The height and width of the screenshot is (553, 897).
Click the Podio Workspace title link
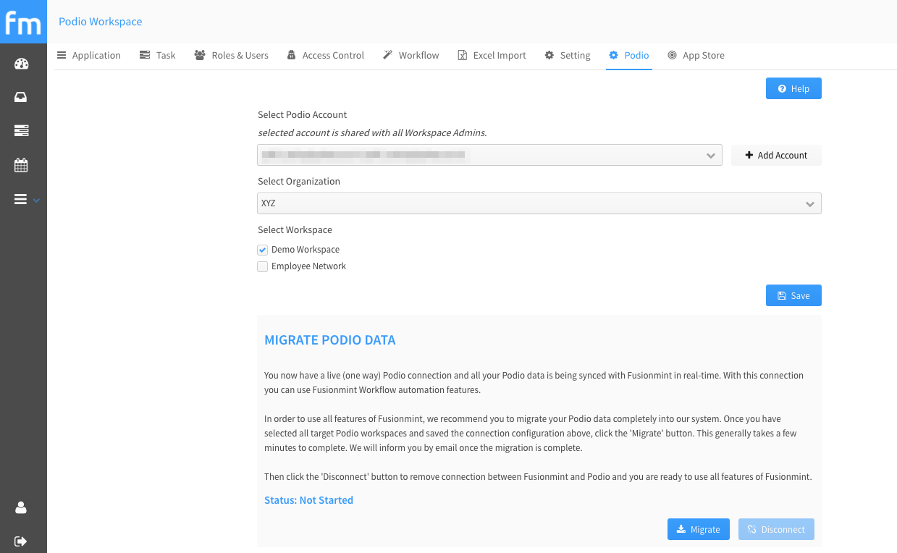(x=101, y=22)
